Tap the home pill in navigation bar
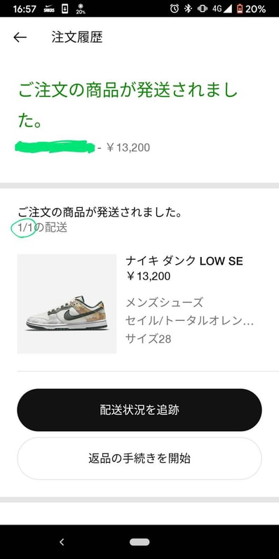The width and height of the screenshot is (279, 559). click(x=139, y=542)
